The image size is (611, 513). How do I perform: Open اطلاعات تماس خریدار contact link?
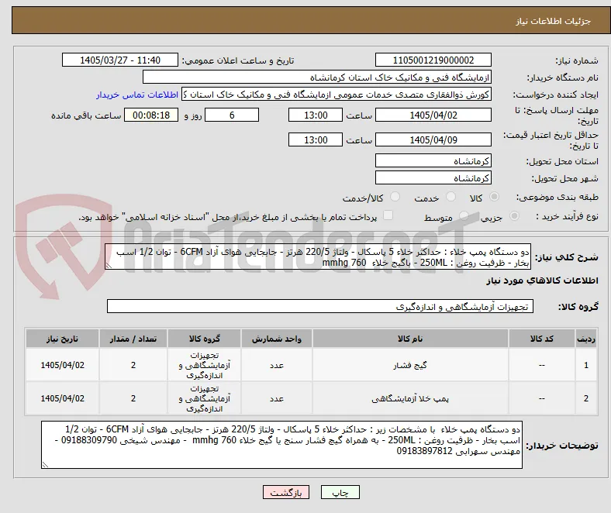tap(137, 95)
